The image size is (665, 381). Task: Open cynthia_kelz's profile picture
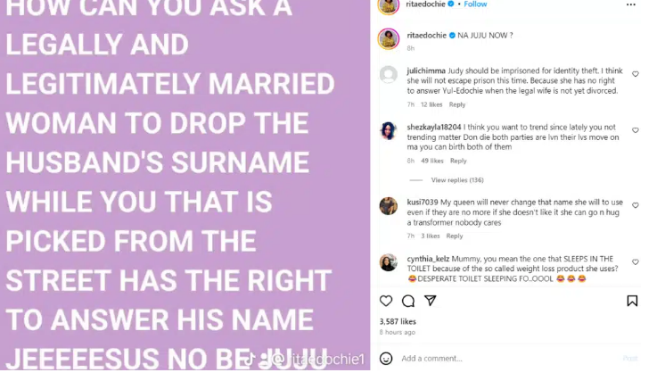point(389,262)
